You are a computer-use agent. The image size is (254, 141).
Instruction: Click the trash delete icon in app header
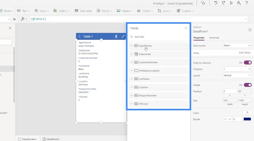coord(116,36)
